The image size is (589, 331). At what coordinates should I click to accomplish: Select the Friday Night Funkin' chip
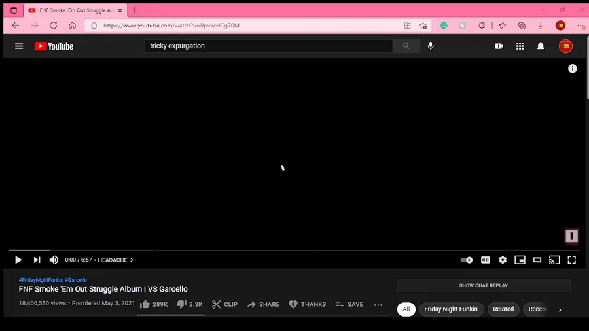[x=451, y=309]
